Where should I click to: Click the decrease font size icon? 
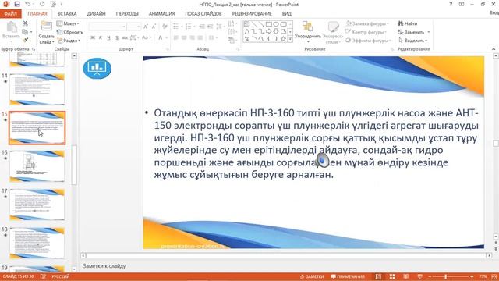tap(154, 27)
